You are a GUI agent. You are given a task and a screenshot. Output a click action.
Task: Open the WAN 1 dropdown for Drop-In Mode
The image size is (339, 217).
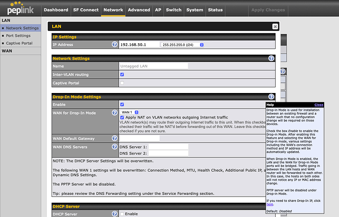coord(130,112)
